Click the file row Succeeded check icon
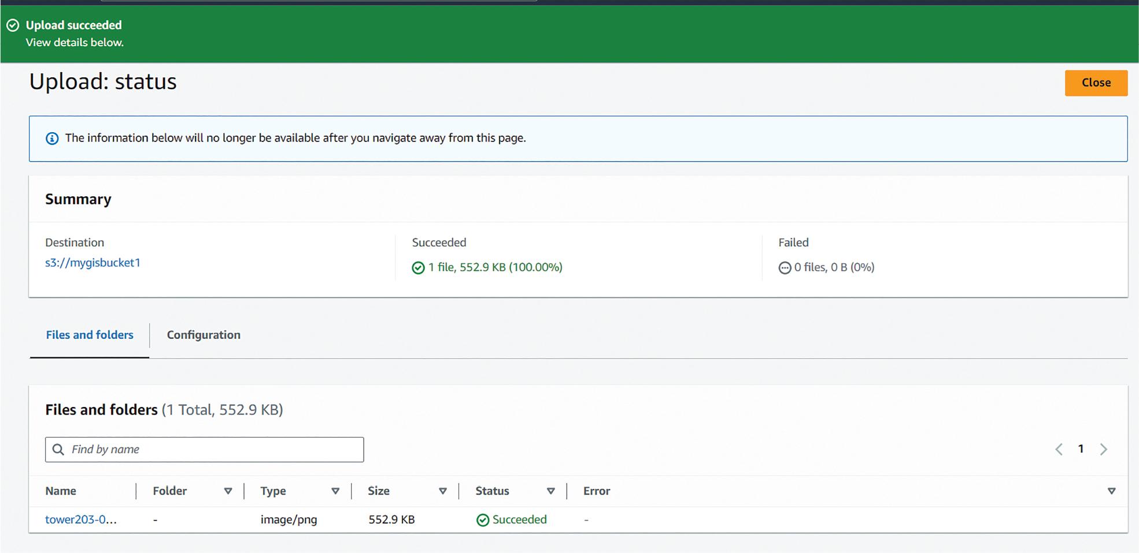Screen dimensions: 1139x553 pos(483,520)
